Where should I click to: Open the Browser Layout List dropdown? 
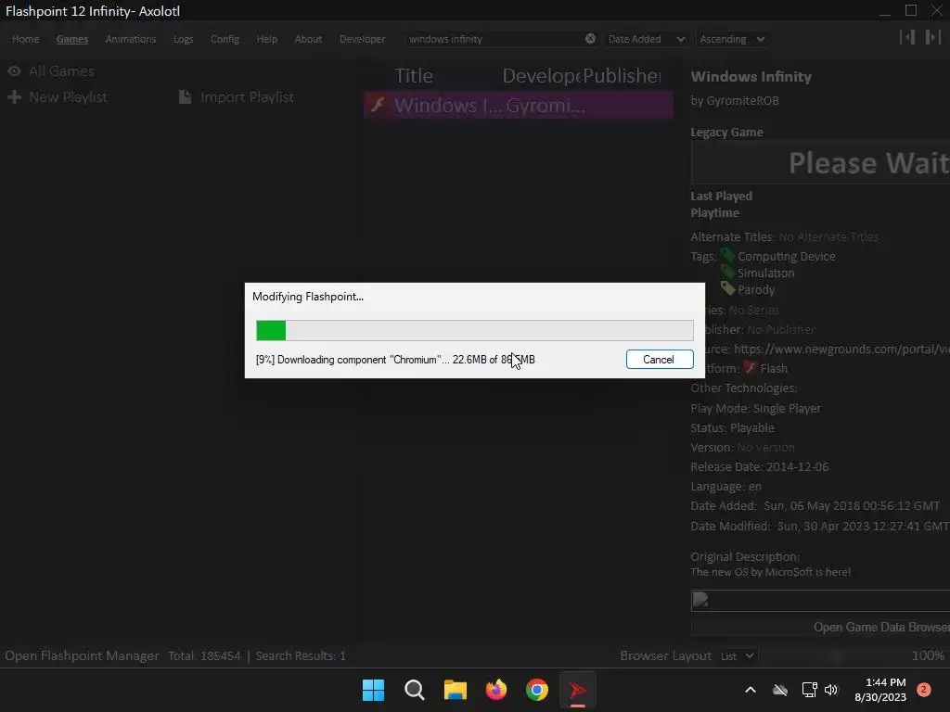[x=738, y=655]
